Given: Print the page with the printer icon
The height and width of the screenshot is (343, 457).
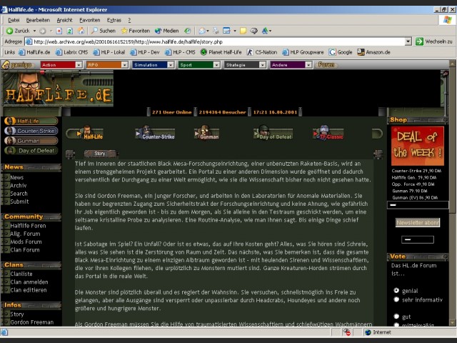Looking at the screenshot, I should [x=216, y=31].
